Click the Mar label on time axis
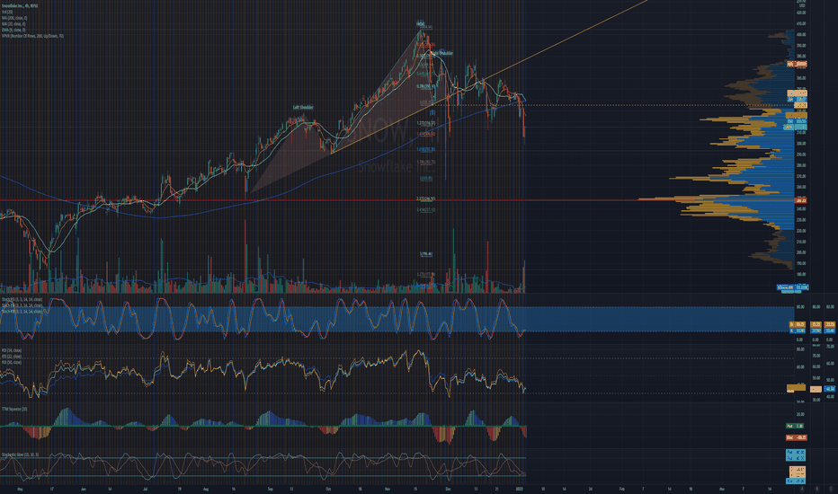 [722, 489]
